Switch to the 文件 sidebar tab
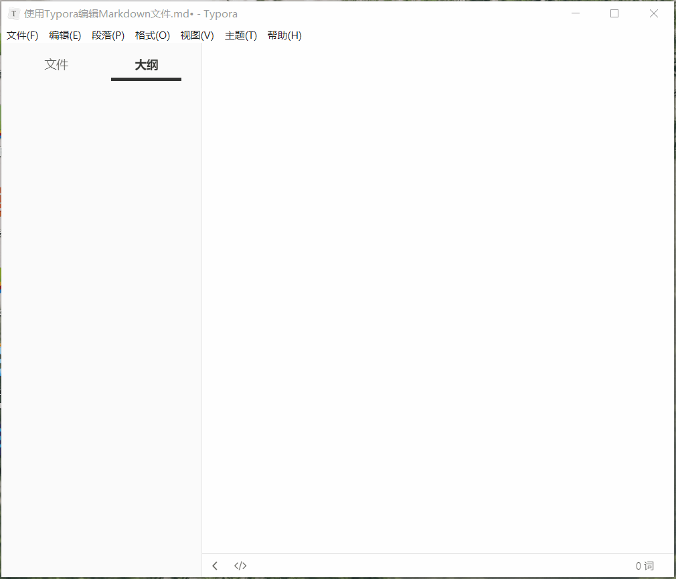 (x=56, y=65)
